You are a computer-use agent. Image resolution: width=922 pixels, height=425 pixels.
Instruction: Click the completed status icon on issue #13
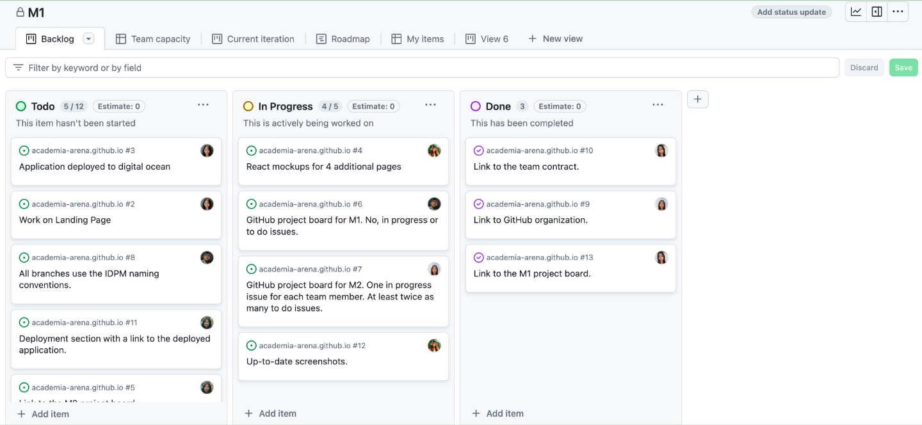[478, 258]
